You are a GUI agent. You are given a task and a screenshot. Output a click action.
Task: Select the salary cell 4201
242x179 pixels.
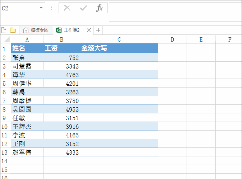click(61, 83)
